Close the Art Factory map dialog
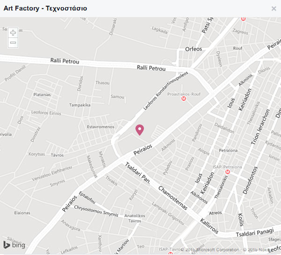281x255 pixels. pyautogui.click(x=274, y=8)
